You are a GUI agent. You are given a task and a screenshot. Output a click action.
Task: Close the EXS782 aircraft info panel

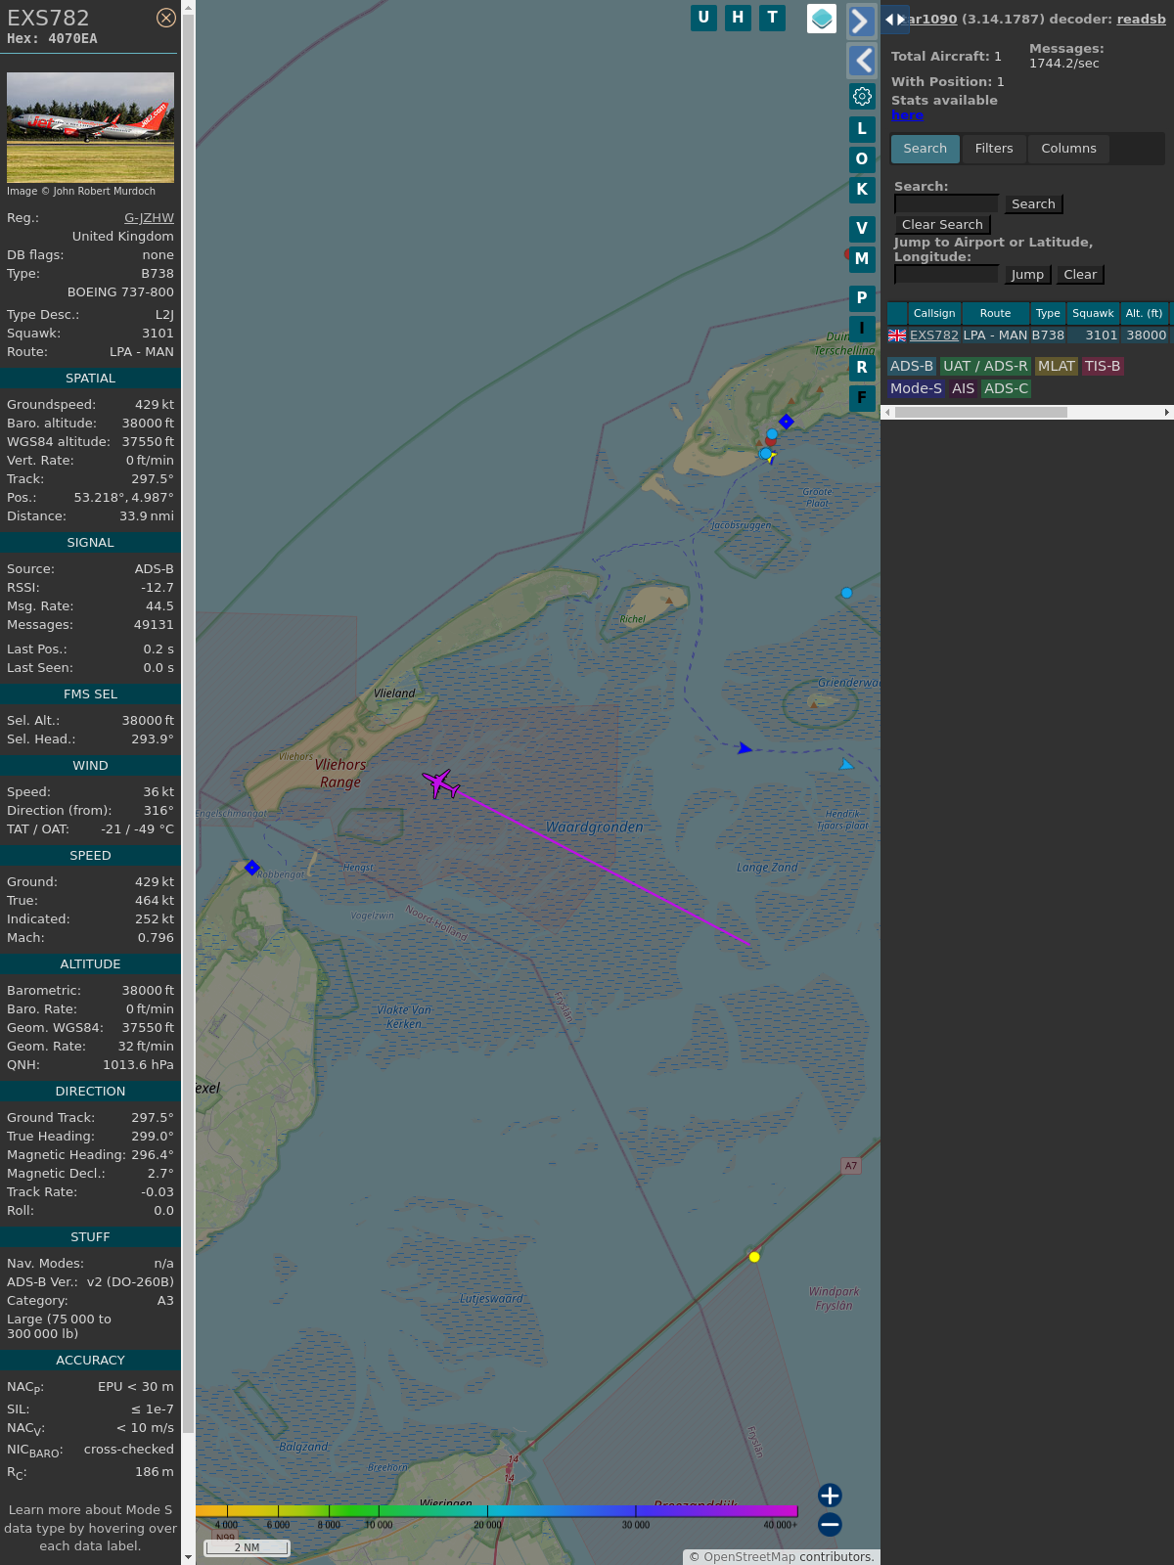tap(166, 18)
